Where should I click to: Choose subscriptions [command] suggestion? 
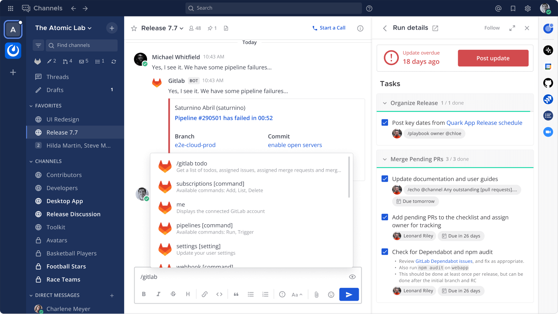click(250, 187)
